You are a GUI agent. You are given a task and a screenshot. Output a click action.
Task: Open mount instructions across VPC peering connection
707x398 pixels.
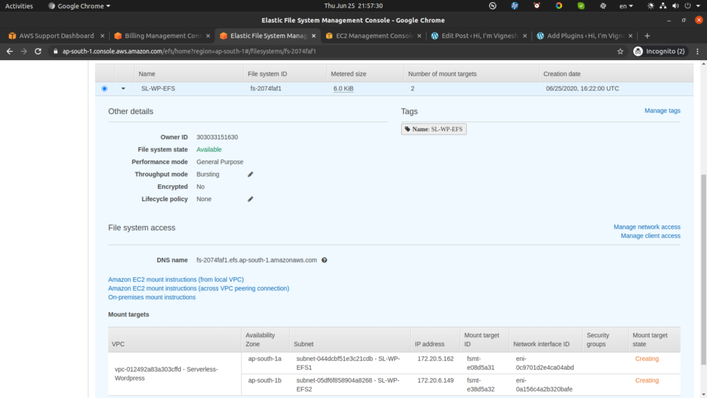[198, 288]
